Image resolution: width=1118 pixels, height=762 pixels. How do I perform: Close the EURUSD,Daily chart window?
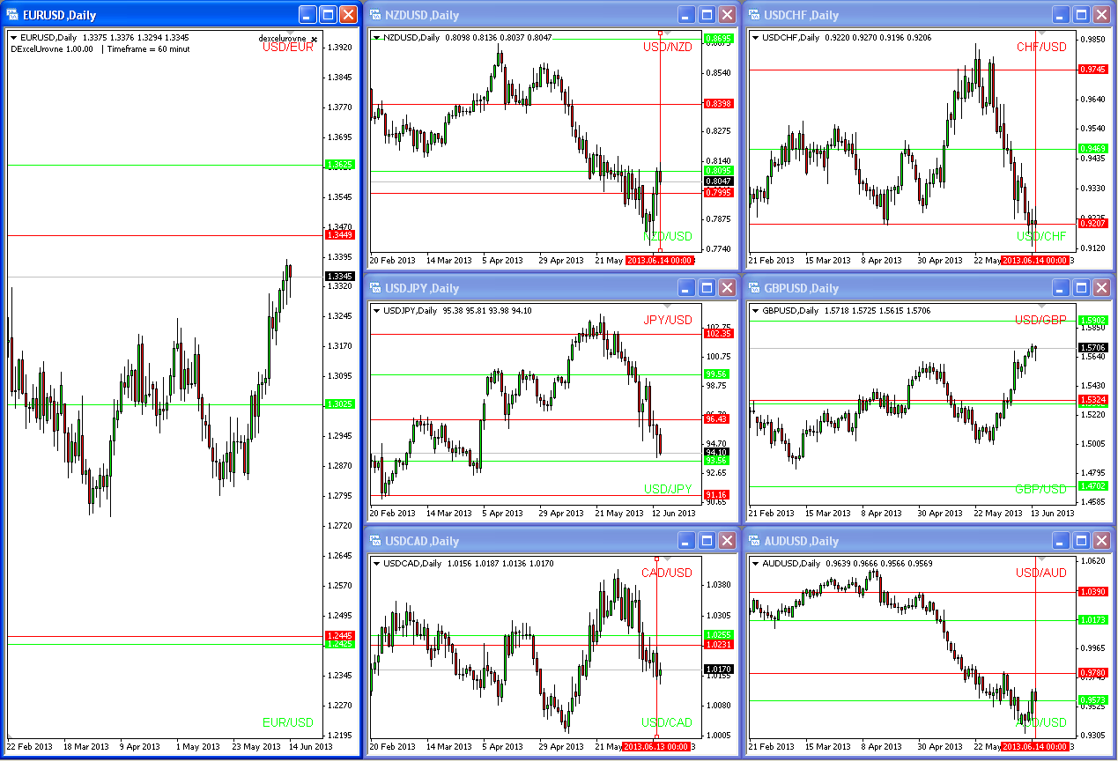[x=349, y=15]
